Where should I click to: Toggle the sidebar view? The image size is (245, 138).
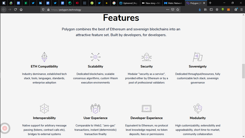click(211, 10)
